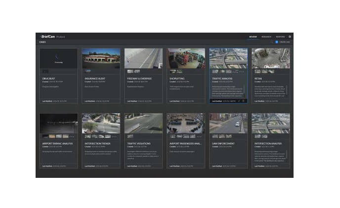
Task: Open the settings gear icon
Action: (290, 37)
